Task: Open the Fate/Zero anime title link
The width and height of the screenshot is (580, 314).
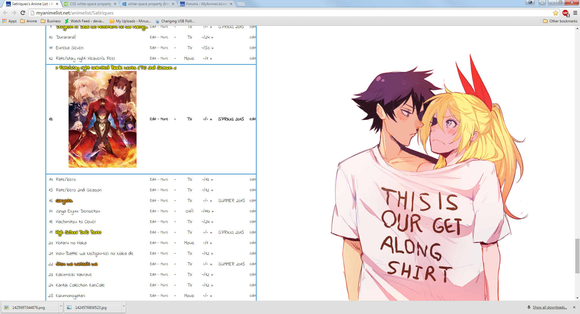Action: click(x=66, y=179)
